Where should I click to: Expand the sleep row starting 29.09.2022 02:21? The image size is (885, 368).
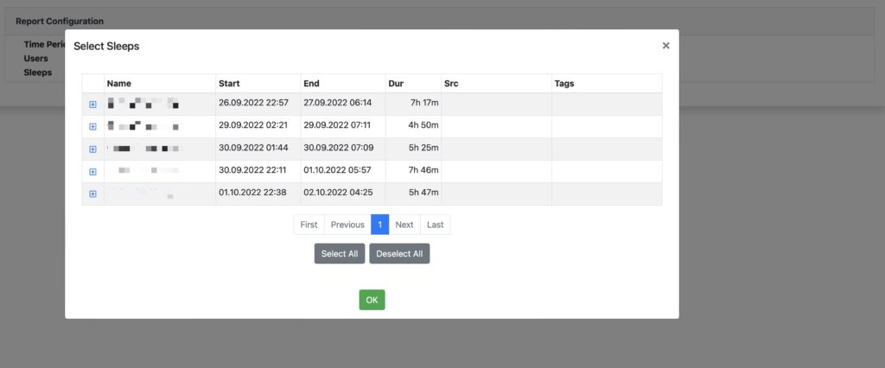coord(93,127)
